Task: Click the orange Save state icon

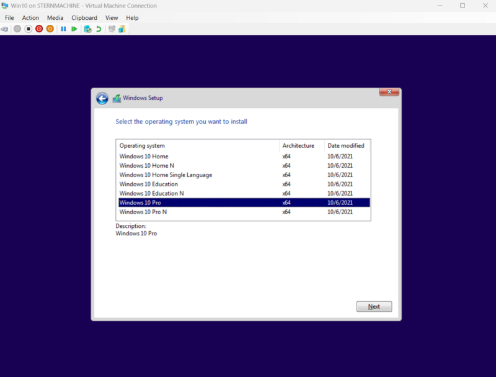Action: coord(50,29)
